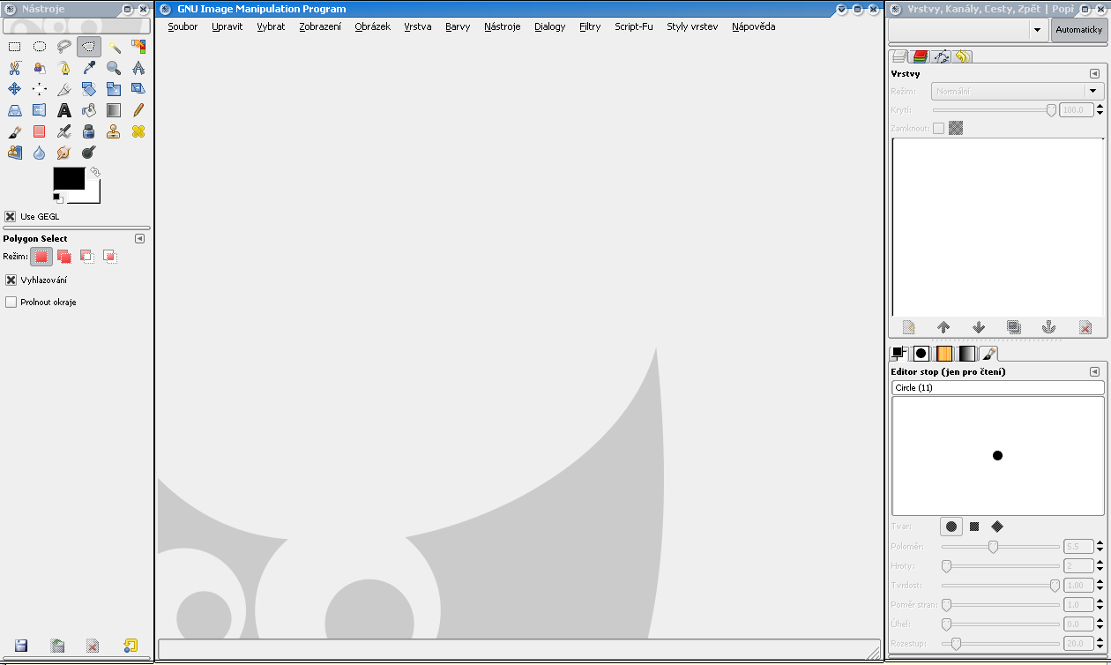Select diamond brush shape under Tvar
This screenshot has height=665, width=1111.
997,527
